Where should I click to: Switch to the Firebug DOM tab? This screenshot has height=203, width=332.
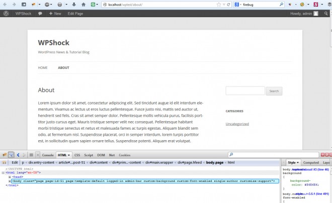tap(101, 155)
